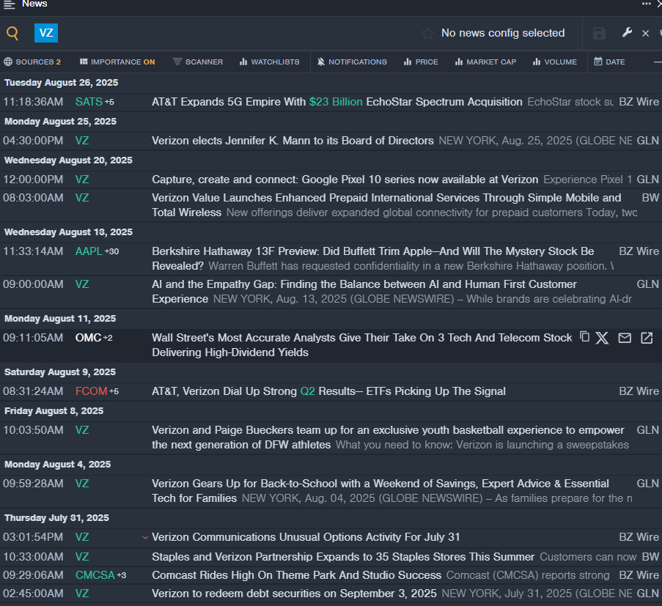Screen dimensions: 662x606
Task: Click the Tuesday August 26, 2025 date header
Action: click(62, 82)
